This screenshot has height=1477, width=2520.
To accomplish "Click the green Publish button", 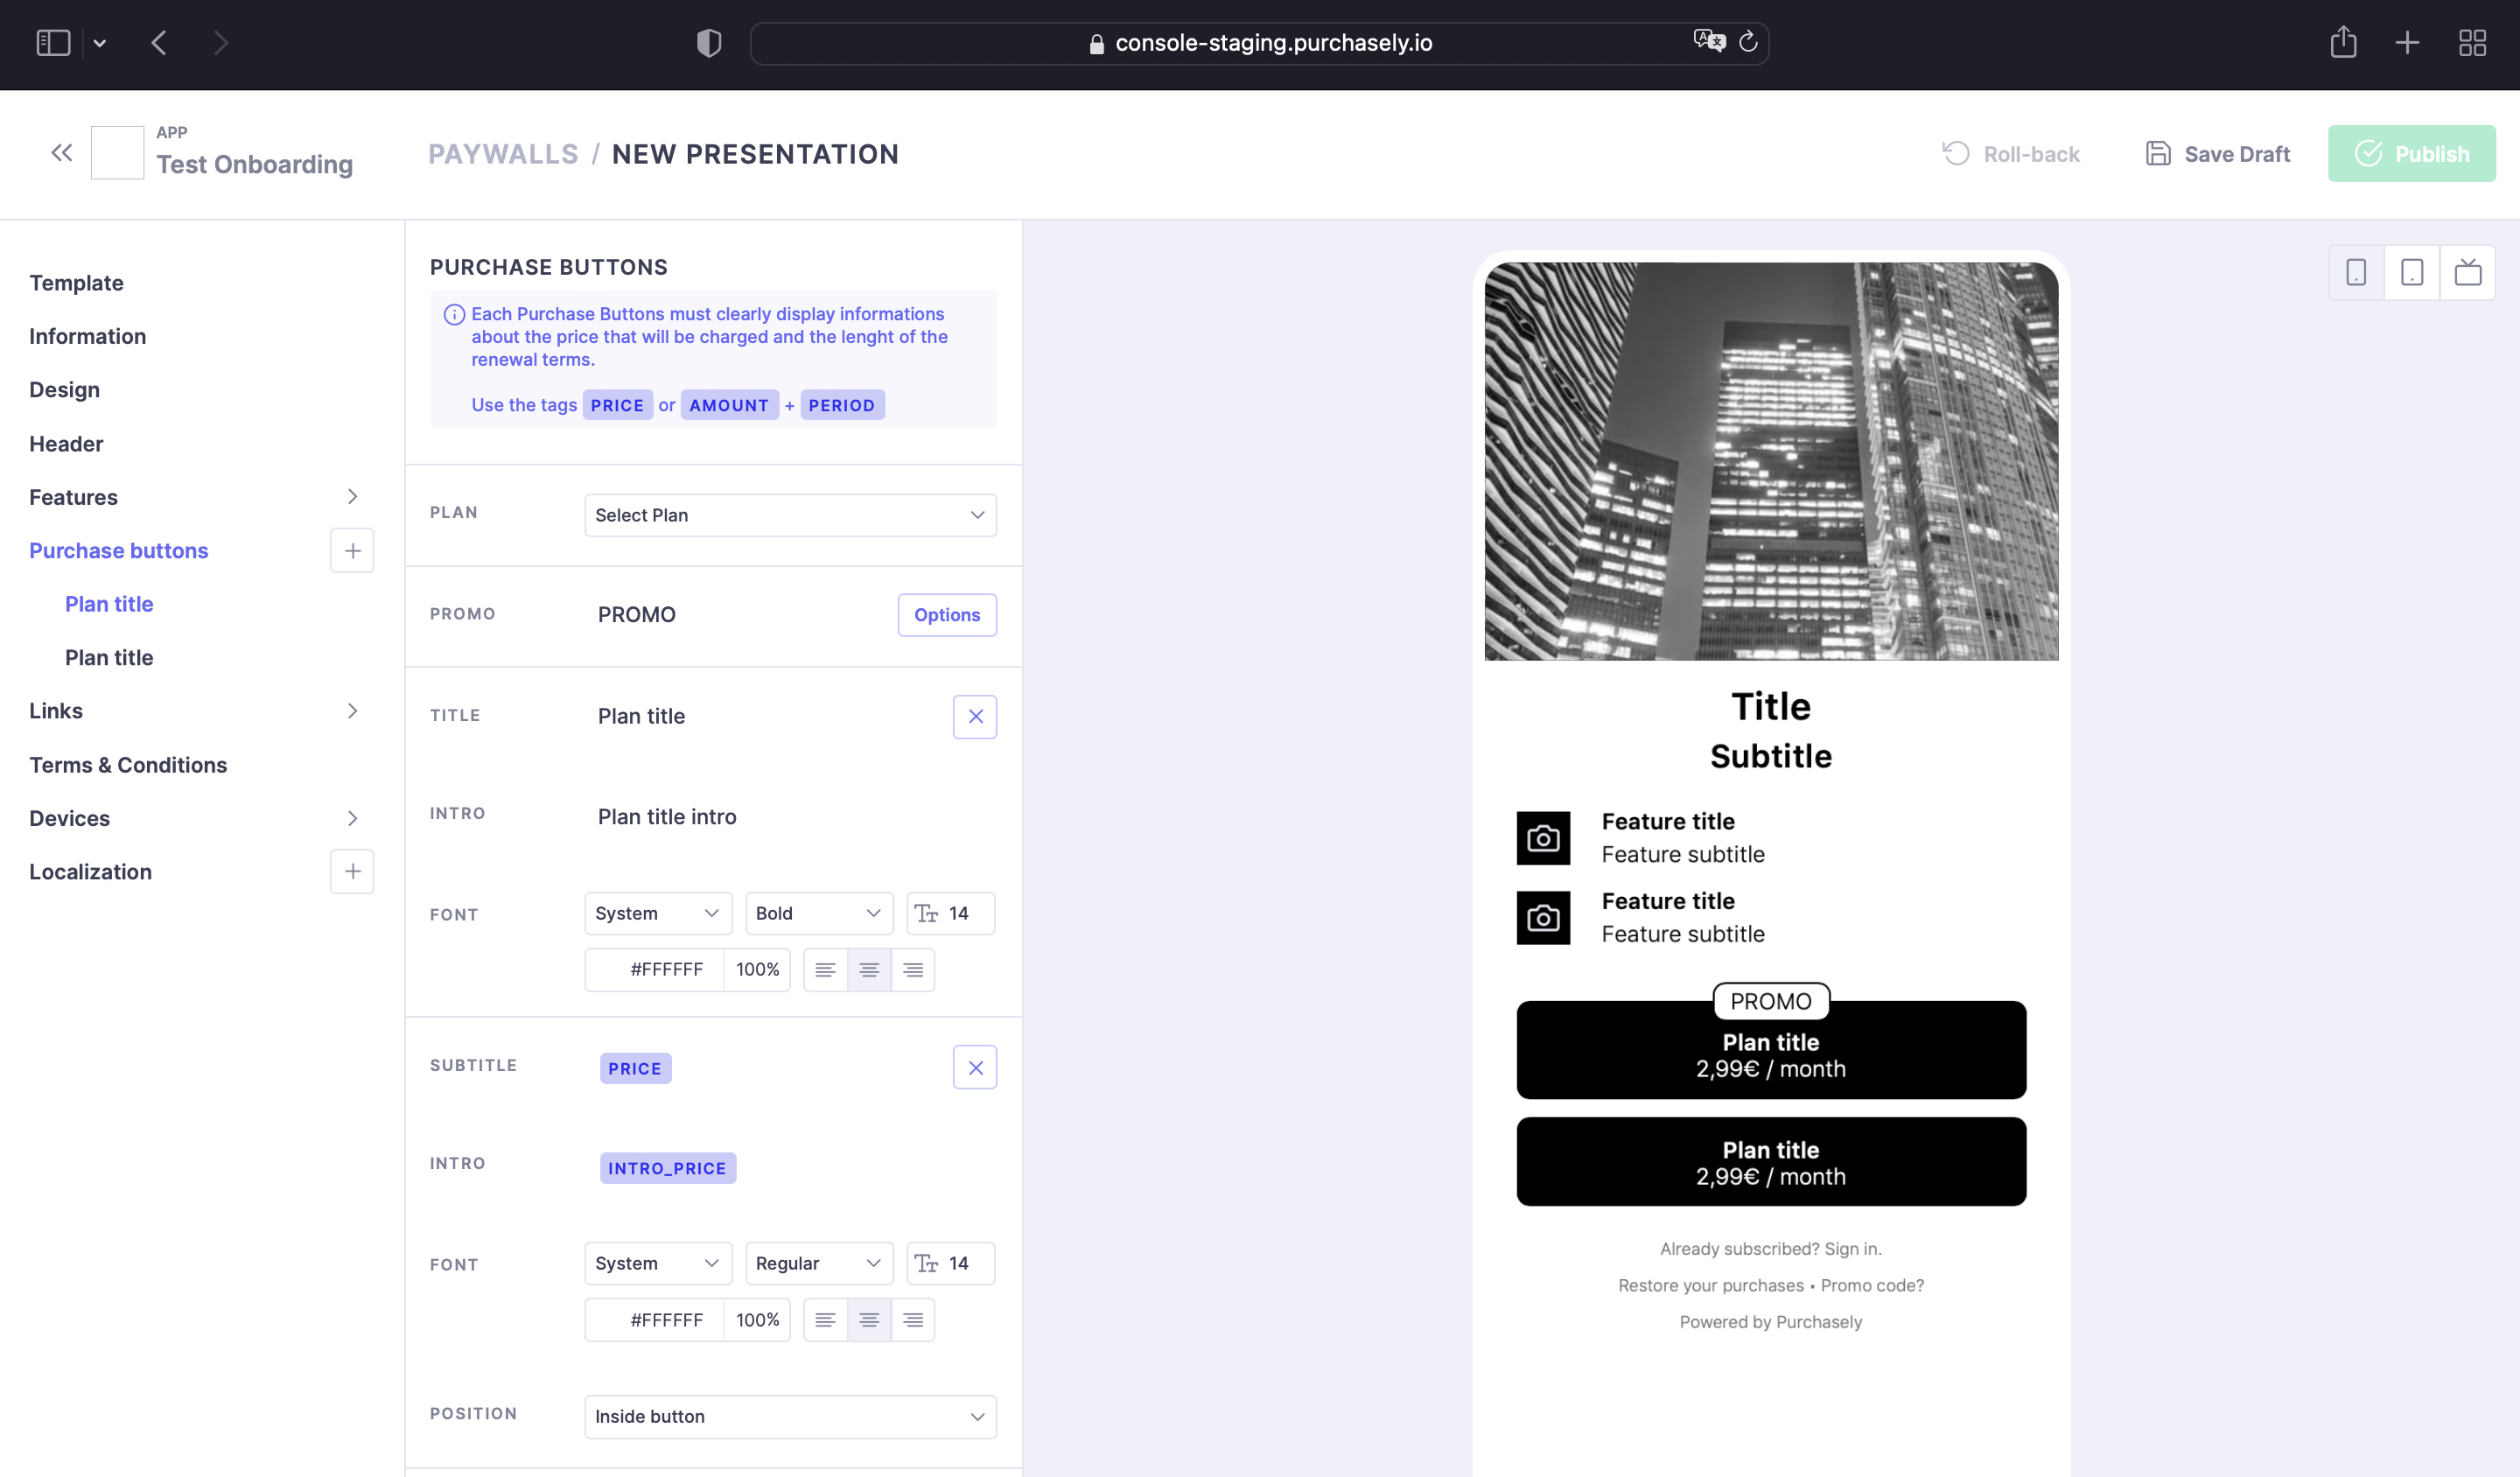I will (2411, 154).
